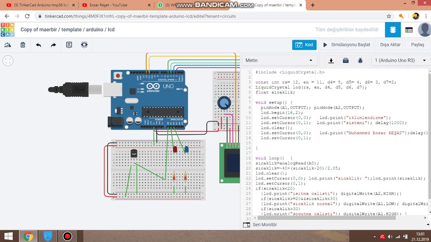
Task: Open the component list view icon
Action: click(x=409, y=30)
